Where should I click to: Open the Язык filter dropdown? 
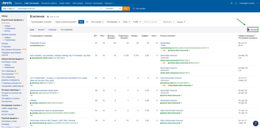pos(126,22)
